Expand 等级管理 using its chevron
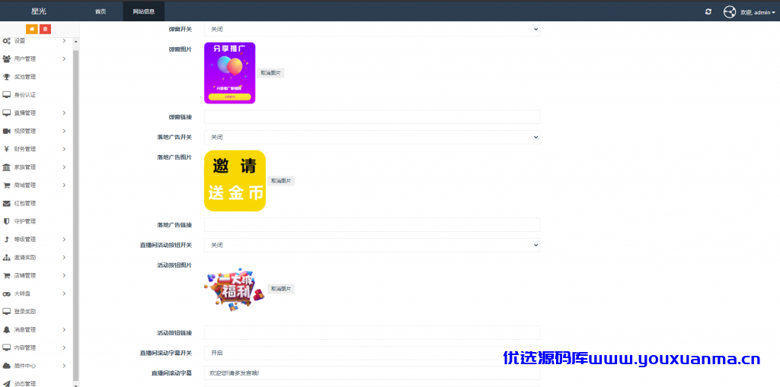This screenshot has width=780, height=387. (64, 239)
